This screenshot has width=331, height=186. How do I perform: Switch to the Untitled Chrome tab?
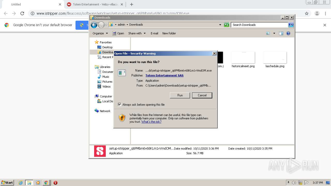click(32, 4)
